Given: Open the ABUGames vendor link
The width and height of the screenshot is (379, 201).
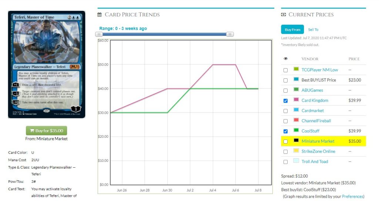Looking at the screenshot, I should pyautogui.click(x=312, y=90).
